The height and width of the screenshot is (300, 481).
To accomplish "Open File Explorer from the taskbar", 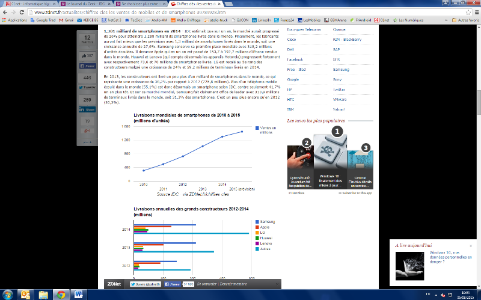I will 43,295.
